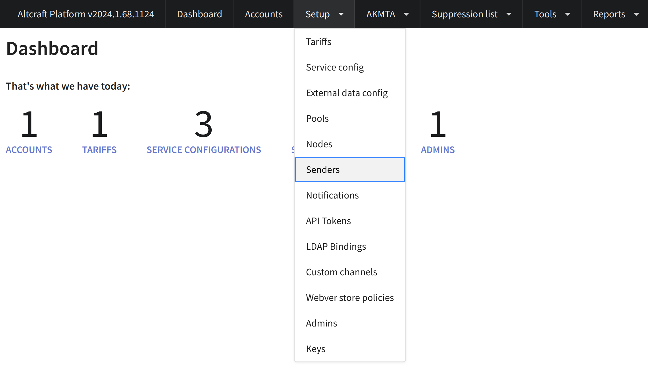This screenshot has width=648, height=372.
Task: Choose Custom channels in the menu
Action: (x=350, y=272)
